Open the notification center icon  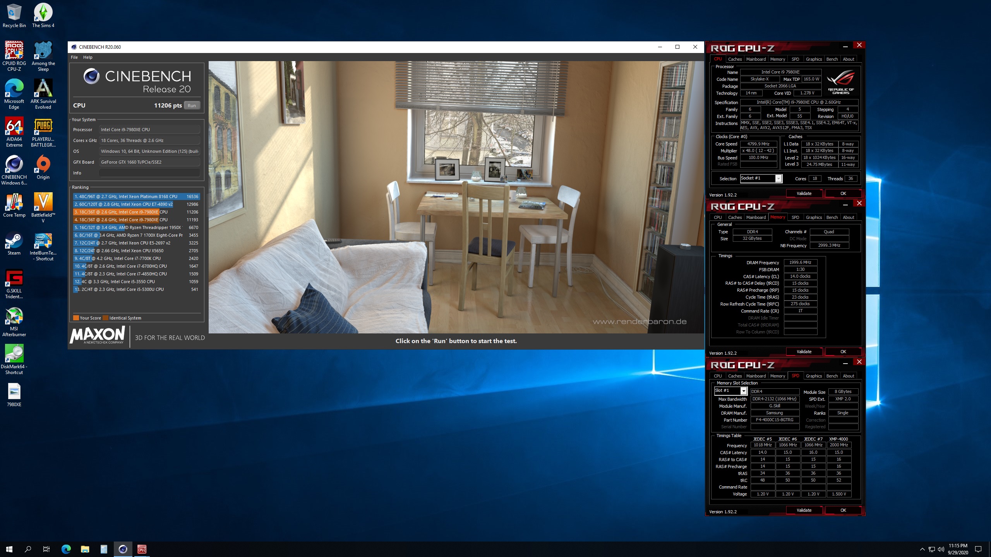(978, 549)
